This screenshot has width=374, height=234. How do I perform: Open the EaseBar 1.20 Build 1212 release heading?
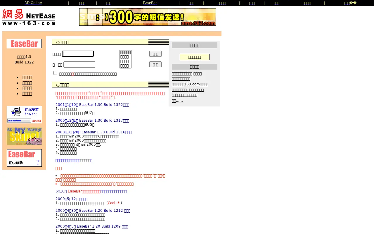tap(93, 211)
